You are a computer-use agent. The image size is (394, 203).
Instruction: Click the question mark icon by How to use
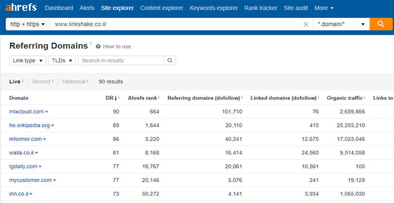[98, 46]
